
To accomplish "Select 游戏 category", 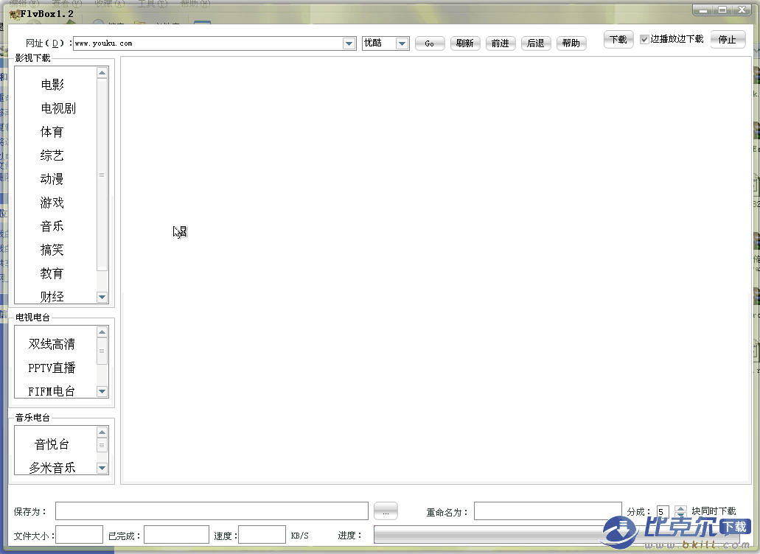I will (x=52, y=203).
